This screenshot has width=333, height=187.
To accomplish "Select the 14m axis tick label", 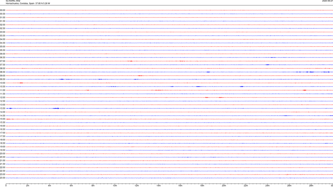I will [159, 186].
